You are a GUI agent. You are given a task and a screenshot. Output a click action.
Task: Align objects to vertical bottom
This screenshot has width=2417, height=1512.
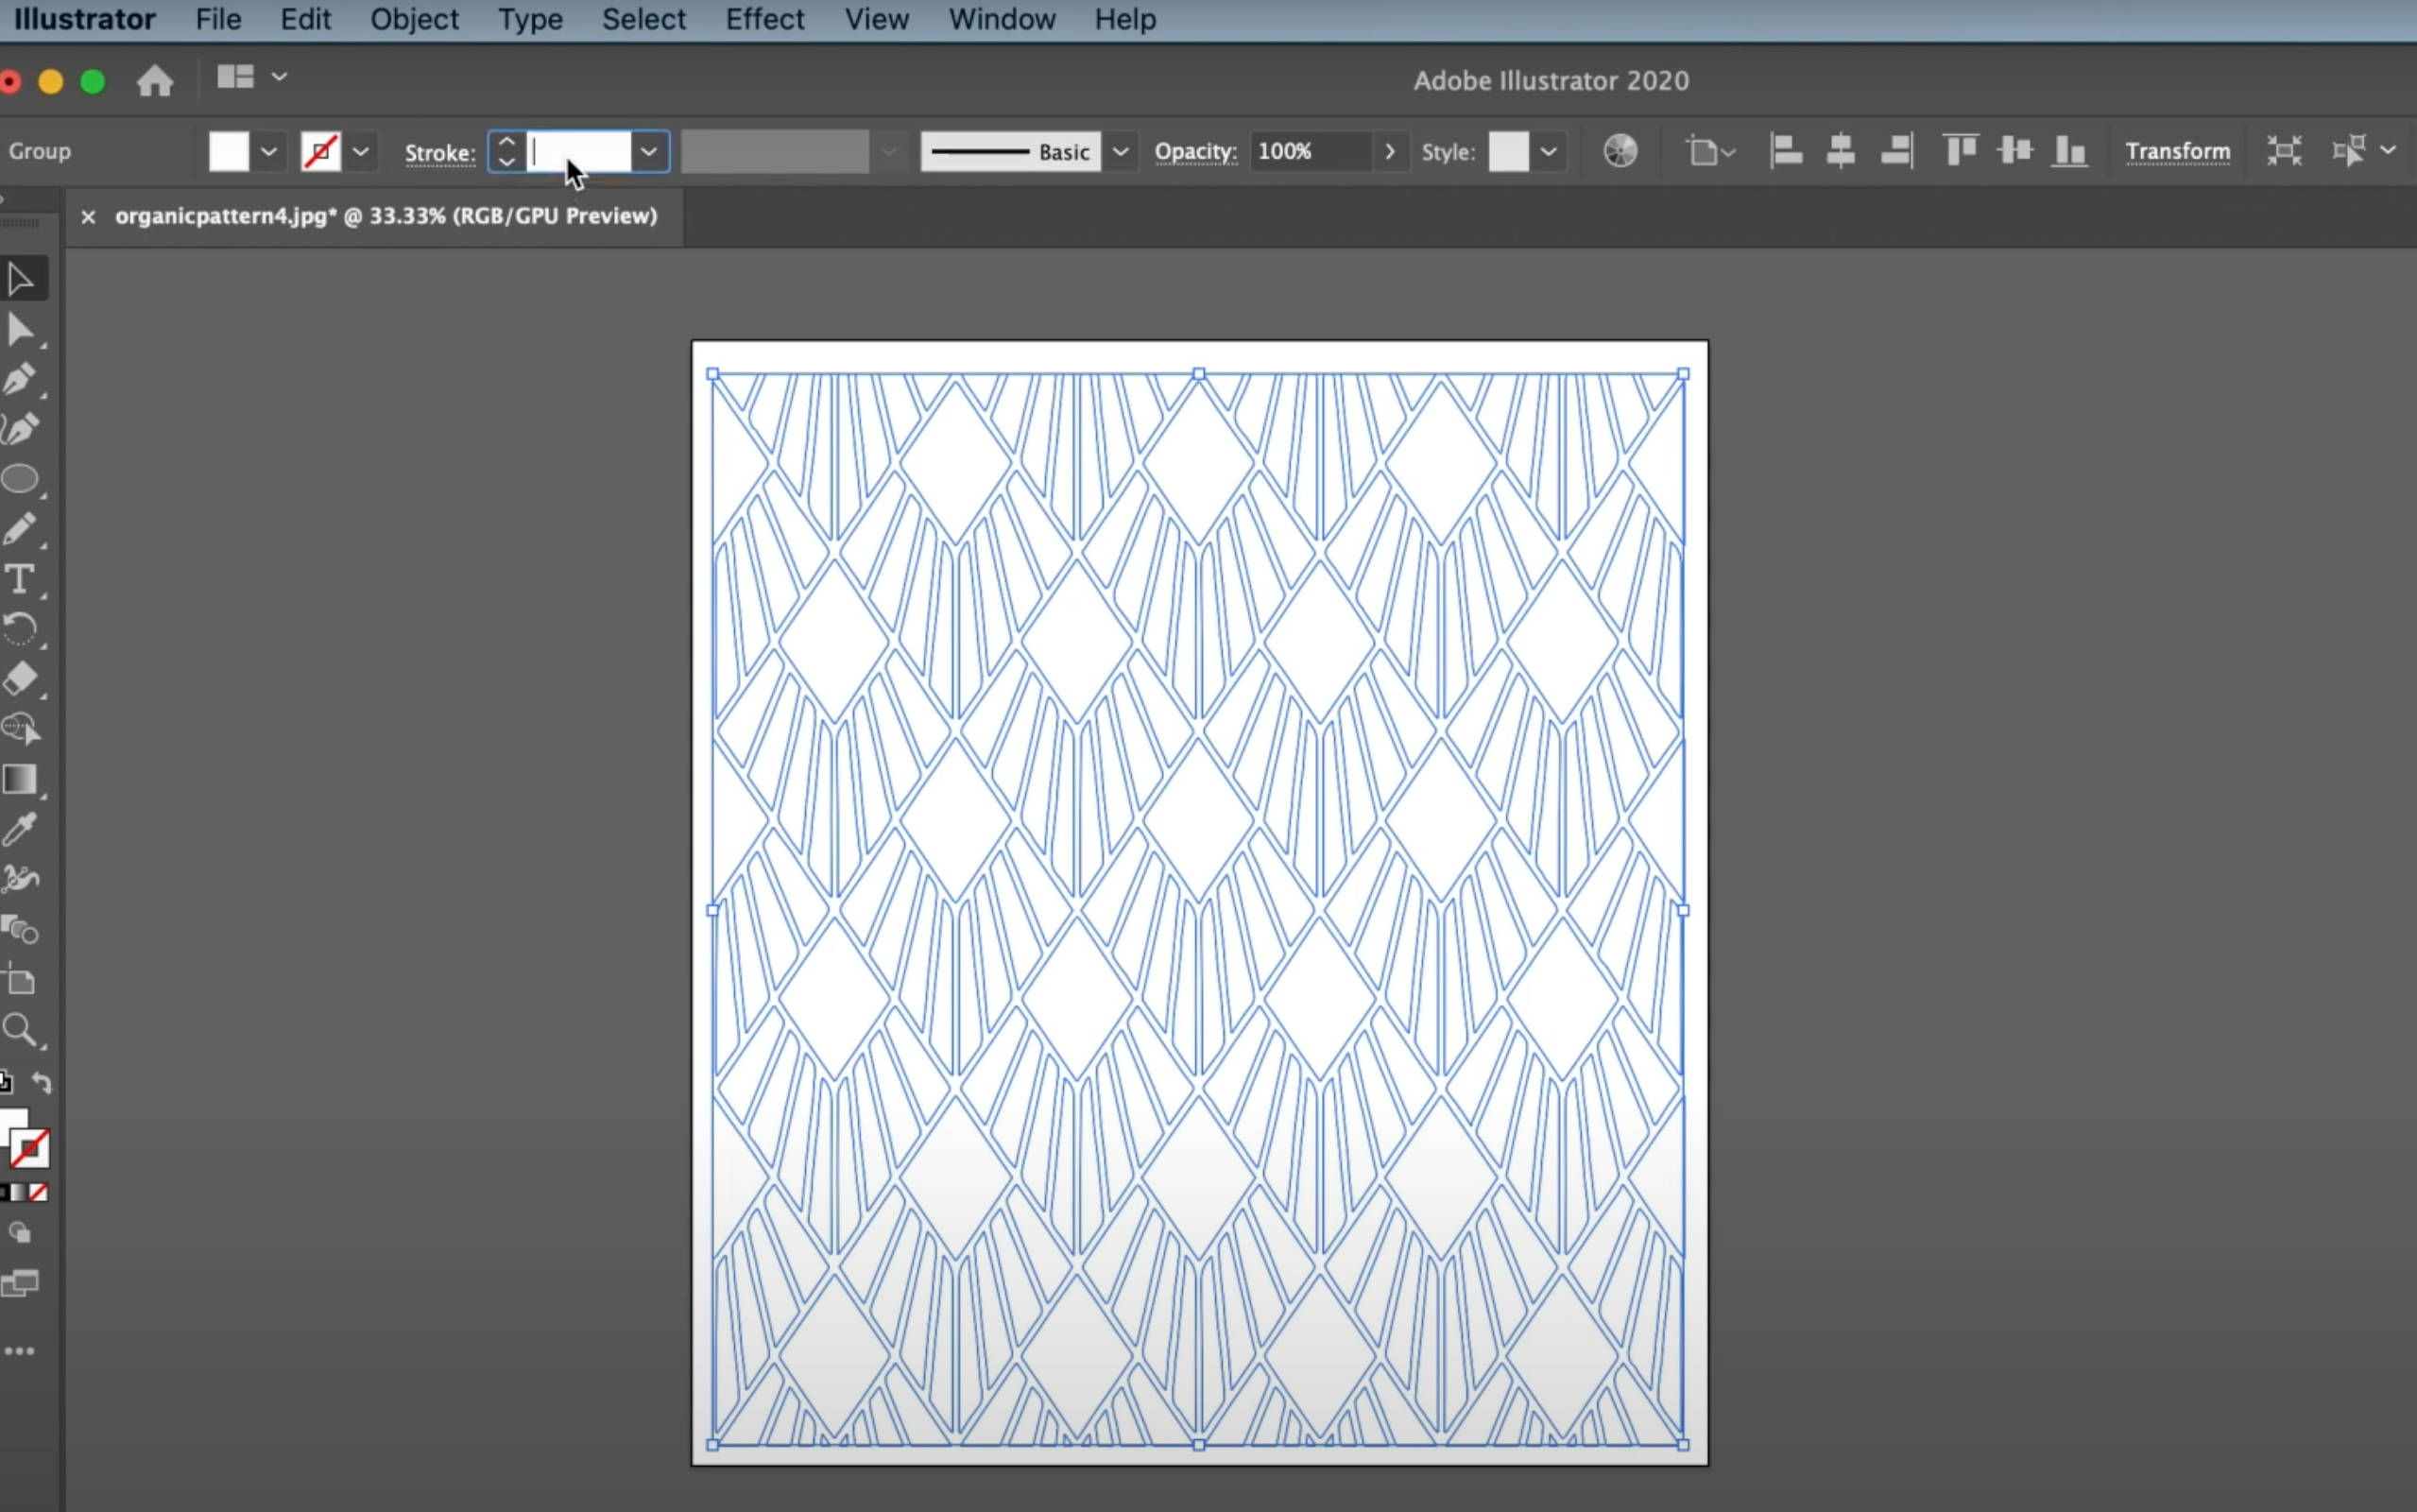[x=2069, y=151]
